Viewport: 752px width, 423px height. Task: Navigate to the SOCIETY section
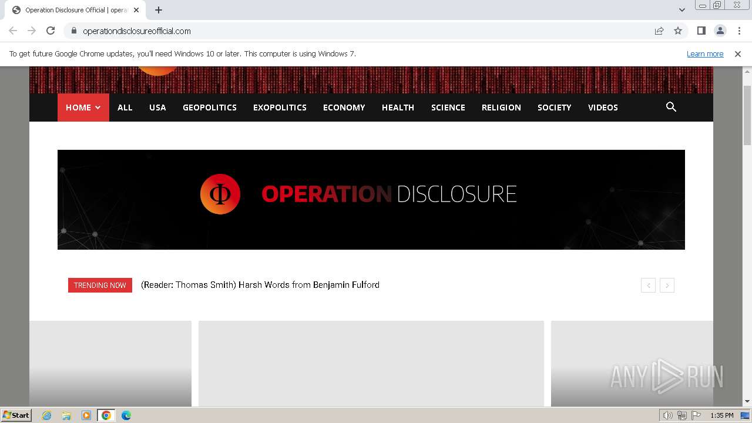555,108
